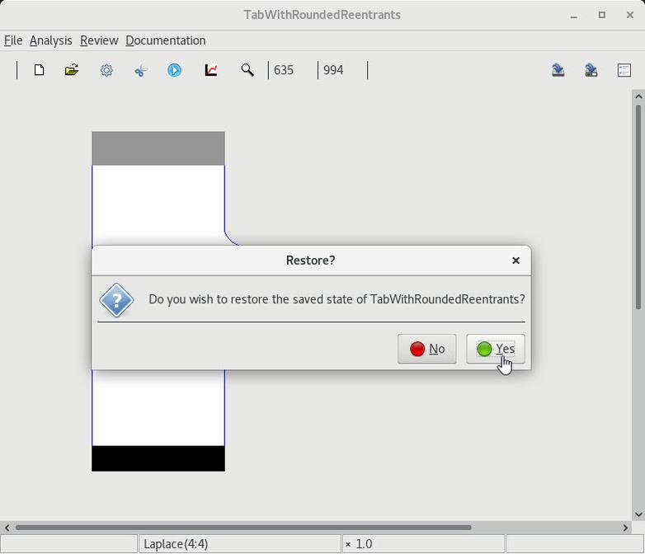Select the magnifying glass zoom tool
This screenshot has height=554, width=645.
point(247,70)
